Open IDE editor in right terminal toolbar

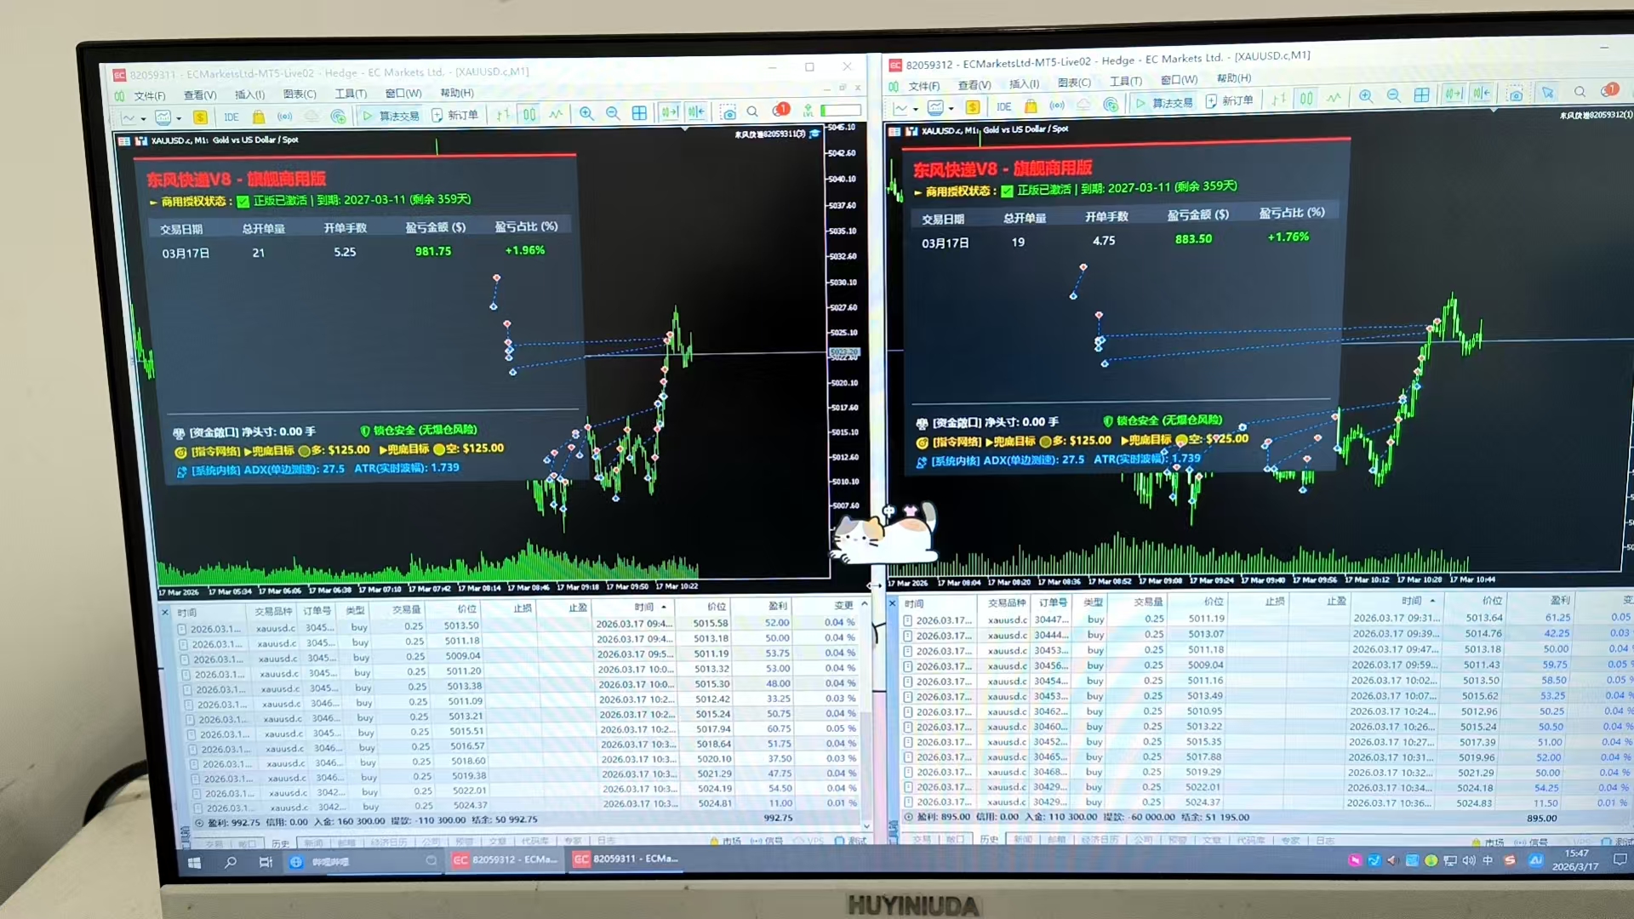point(1004,106)
